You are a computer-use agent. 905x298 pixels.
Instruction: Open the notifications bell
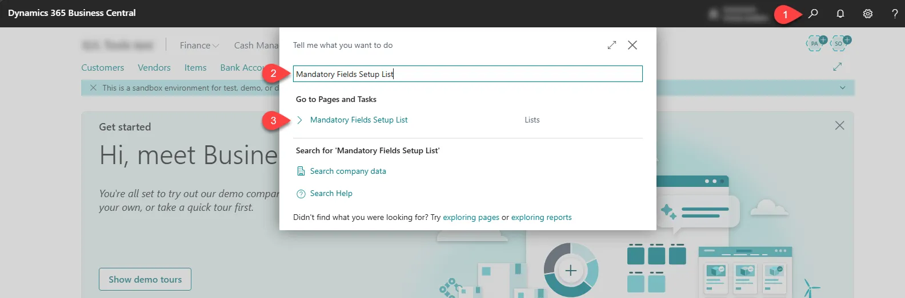(840, 14)
